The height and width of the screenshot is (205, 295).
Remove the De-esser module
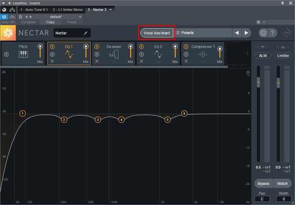(97, 61)
